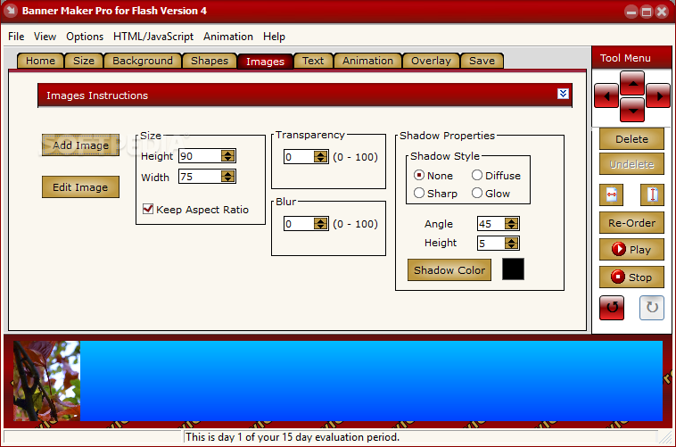Viewport: 676px width, 447px height.
Task: Click the app logo in title bar
Action: [11, 11]
